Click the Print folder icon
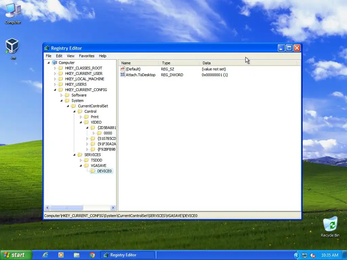The image size is (347, 260). [86, 117]
